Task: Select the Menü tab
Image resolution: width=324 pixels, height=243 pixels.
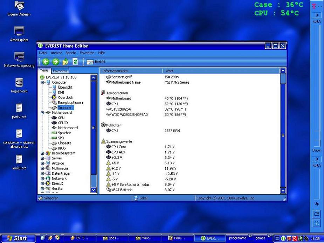Action: [44, 70]
